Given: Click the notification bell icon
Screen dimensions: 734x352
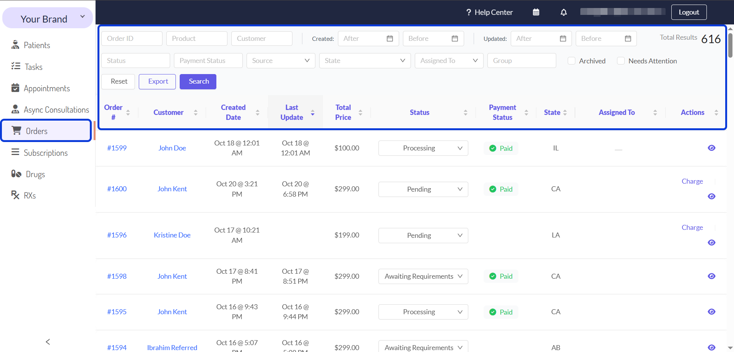Looking at the screenshot, I should [x=563, y=12].
